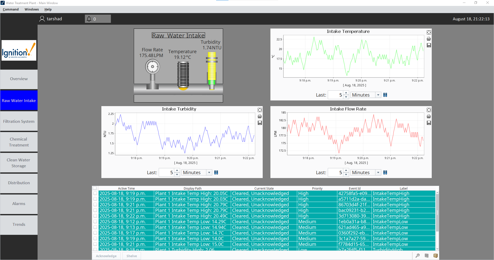Click the alarm table notes icon
This screenshot has width=494, height=260.
pyautogui.click(x=427, y=256)
